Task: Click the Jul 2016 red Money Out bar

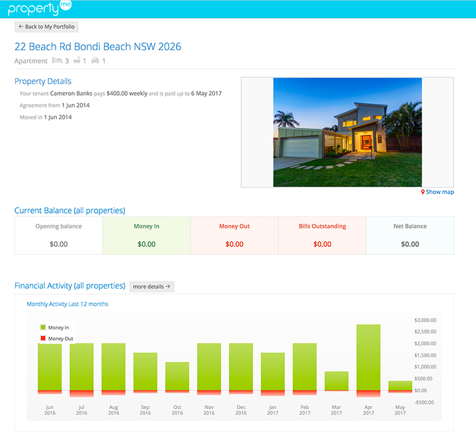Action: [82, 394]
